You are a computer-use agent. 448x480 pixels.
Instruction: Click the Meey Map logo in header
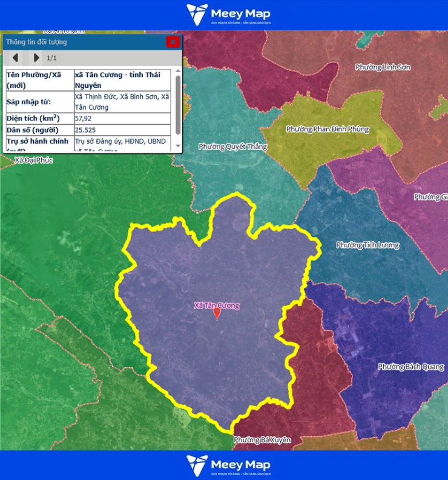point(228,15)
